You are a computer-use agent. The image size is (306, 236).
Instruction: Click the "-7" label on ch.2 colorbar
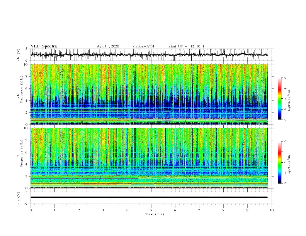pyautogui.click(x=285, y=184)
